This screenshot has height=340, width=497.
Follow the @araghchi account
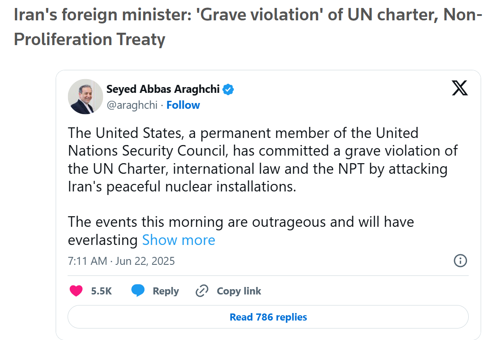coord(183,105)
